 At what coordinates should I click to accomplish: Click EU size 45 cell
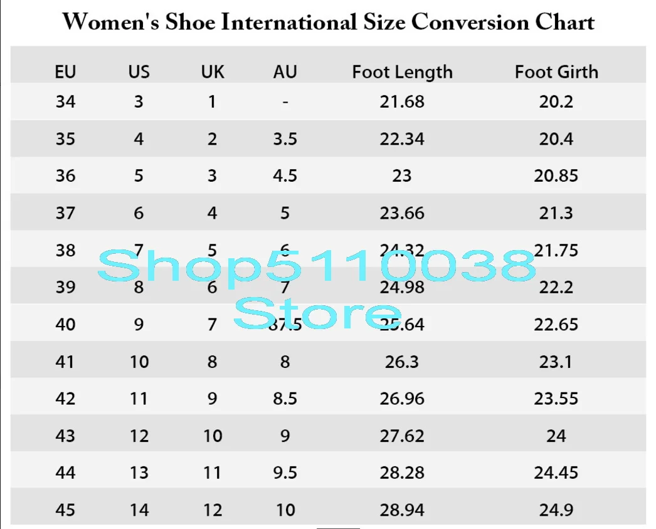(65, 510)
